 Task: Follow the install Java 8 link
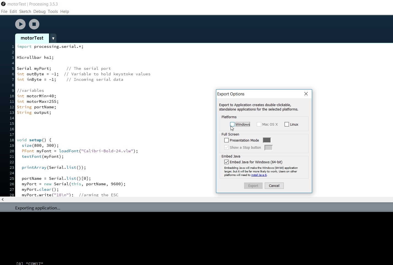(x=259, y=175)
